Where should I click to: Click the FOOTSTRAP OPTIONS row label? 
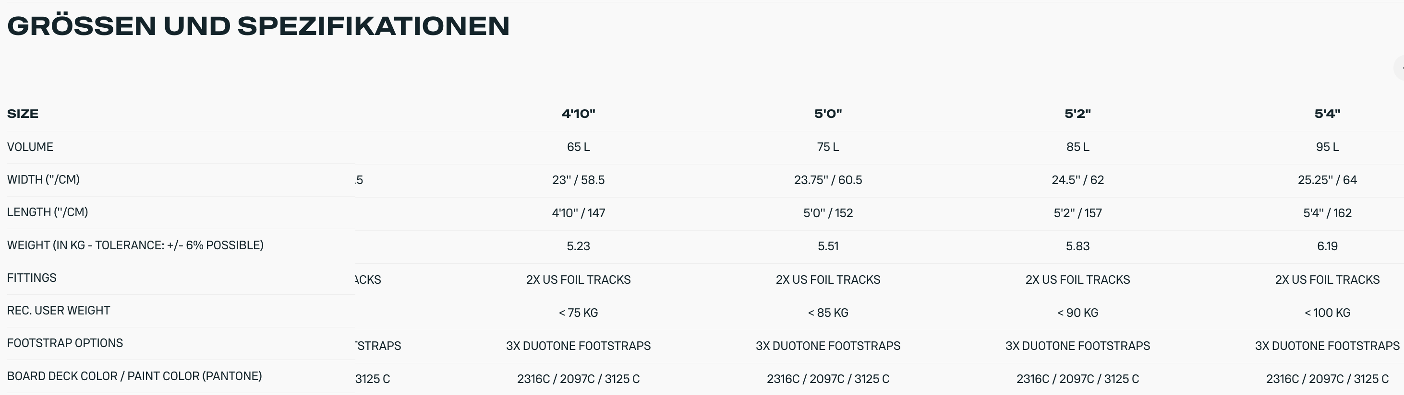point(65,343)
